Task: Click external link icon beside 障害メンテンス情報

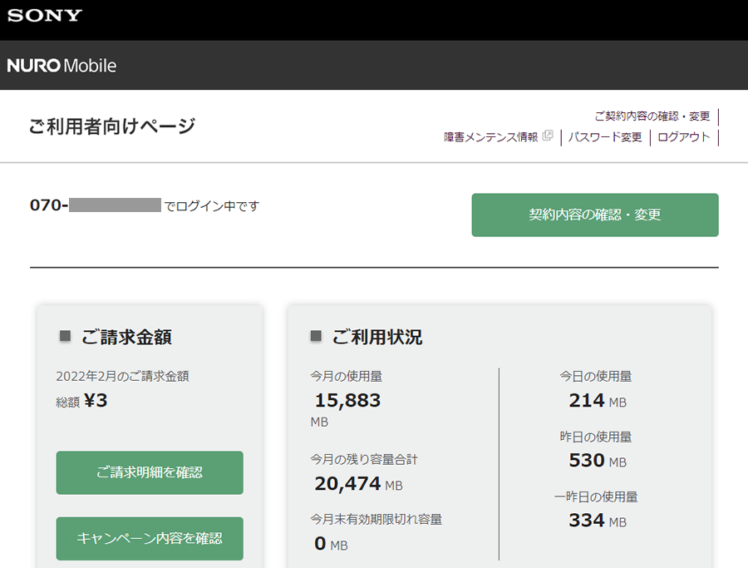Action: tap(547, 136)
